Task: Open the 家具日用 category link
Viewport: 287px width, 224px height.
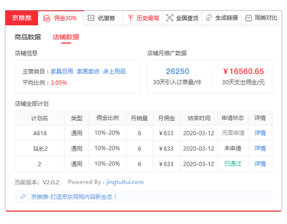Action: pos(62,71)
